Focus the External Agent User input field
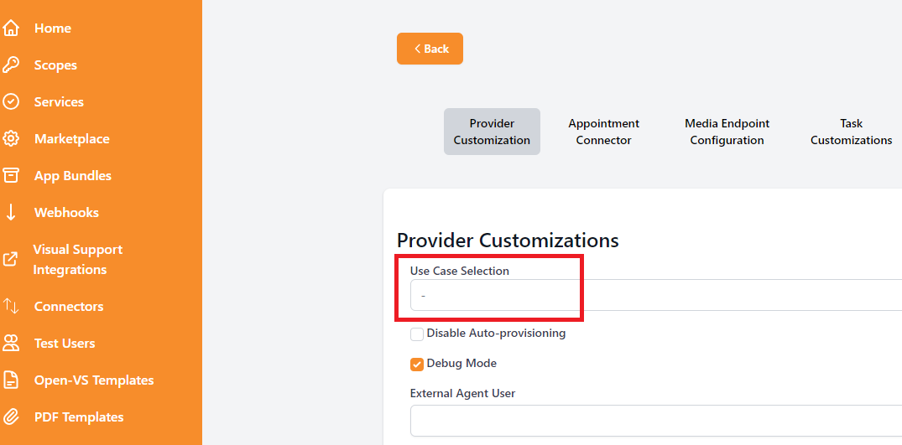The image size is (902, 445). [x=656, y=421]
